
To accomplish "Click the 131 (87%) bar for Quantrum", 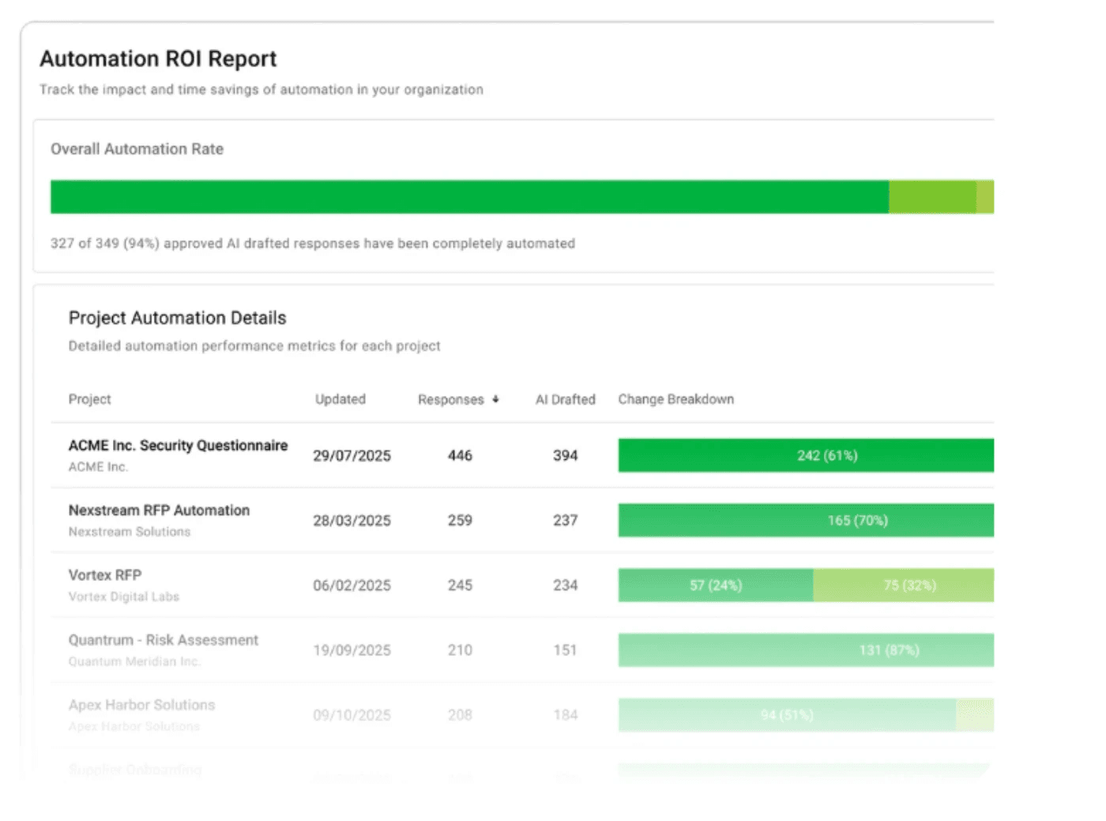I will 806,650.
